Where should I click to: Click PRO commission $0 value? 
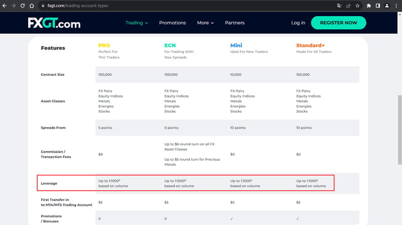[x=100, y=154]
